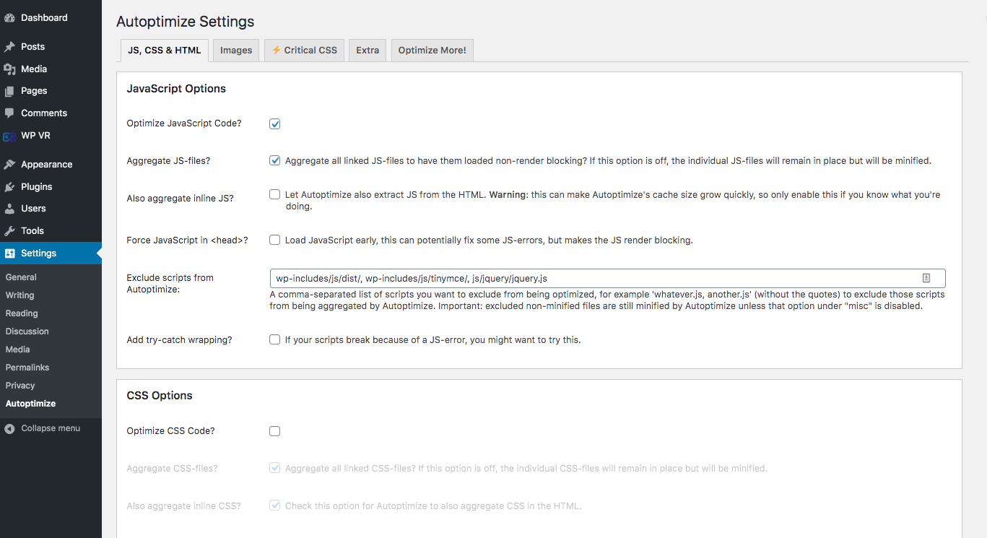Enable Also aggregate inline JS
Image resolution: width=987 pixels, height=538 pixels.
275,194
